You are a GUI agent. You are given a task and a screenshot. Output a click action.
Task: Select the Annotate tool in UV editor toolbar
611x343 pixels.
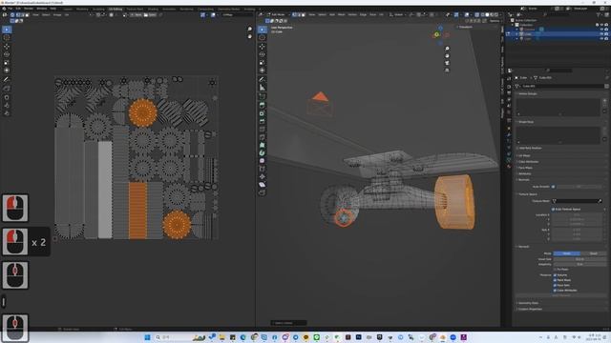pos(7,79)
